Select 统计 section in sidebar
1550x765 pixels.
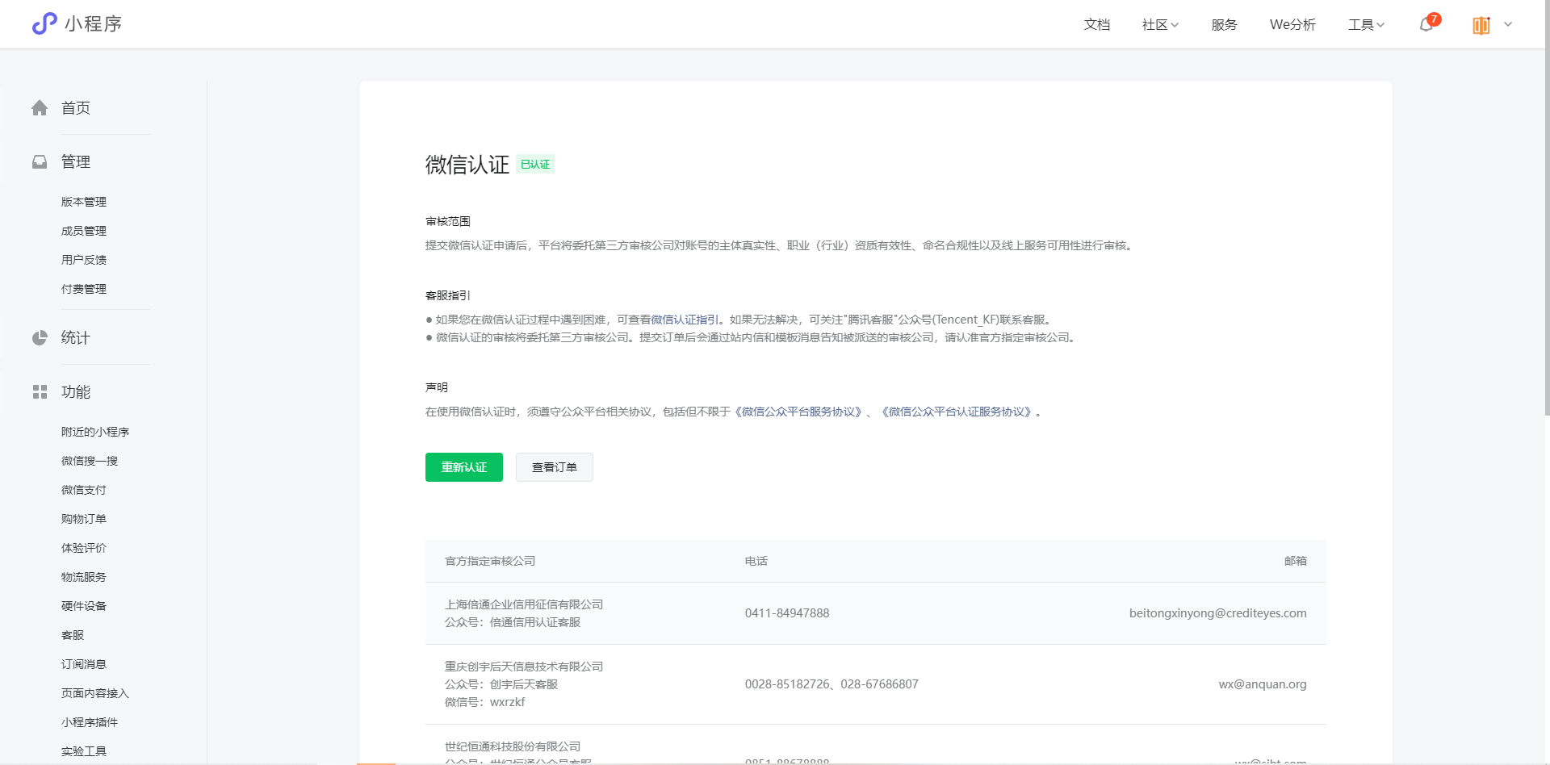[76, 338]
